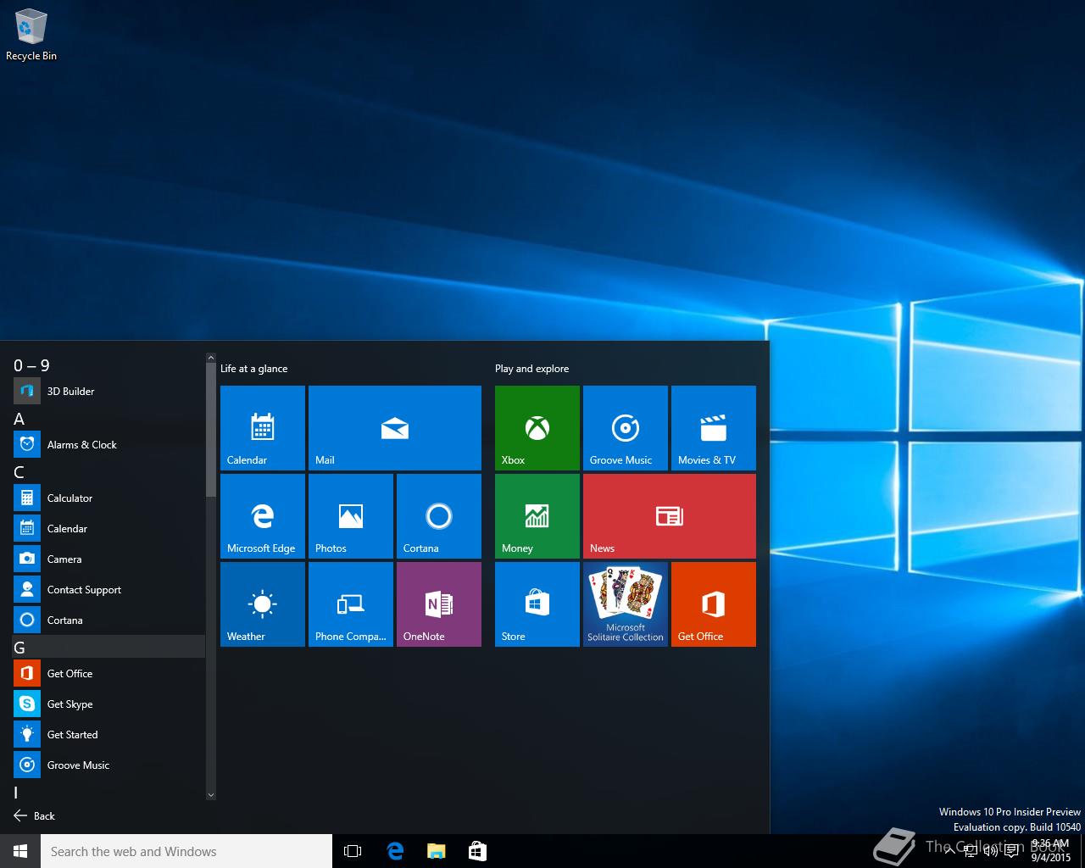Image resolution: width=1085 pixels, height=868 pixels.
Task: Click the Play and explore group title
Action: coord(531,369)
